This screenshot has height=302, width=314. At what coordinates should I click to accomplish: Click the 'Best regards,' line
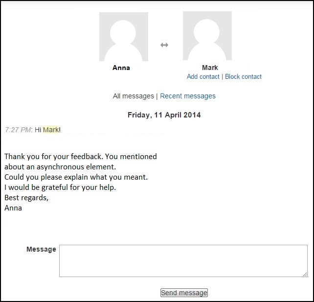pos(26,198)
